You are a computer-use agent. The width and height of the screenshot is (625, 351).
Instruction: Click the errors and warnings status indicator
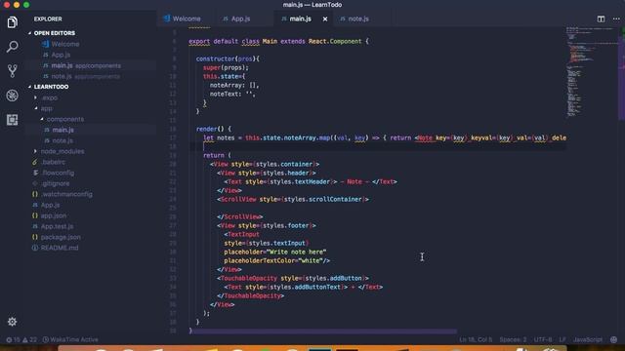[21, 339]
